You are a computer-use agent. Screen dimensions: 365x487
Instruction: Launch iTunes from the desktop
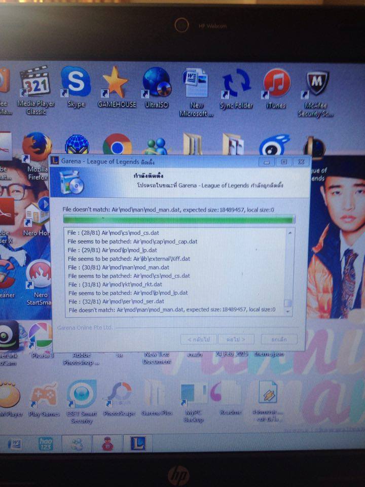coord(276,89)
